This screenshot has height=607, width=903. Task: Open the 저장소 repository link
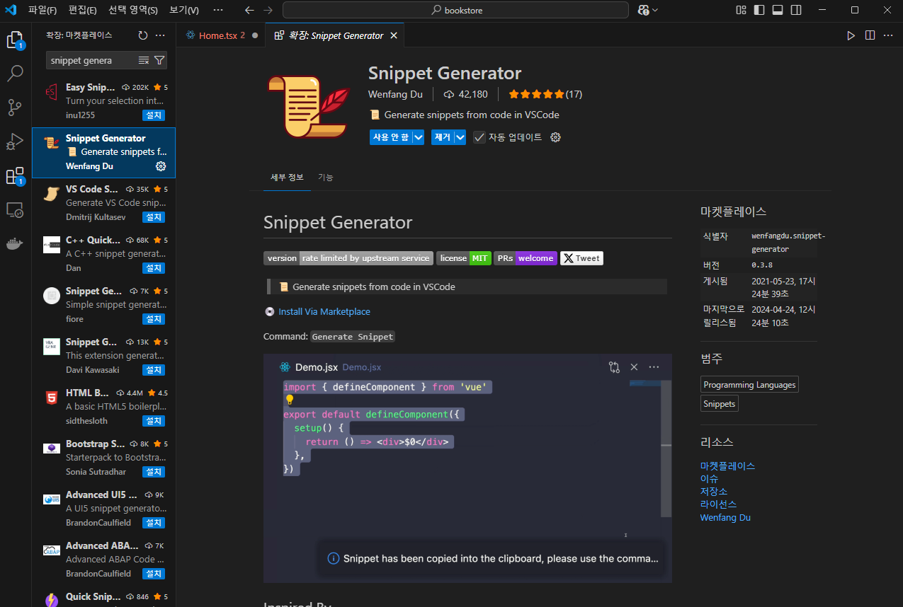click(x=714, y=492)
